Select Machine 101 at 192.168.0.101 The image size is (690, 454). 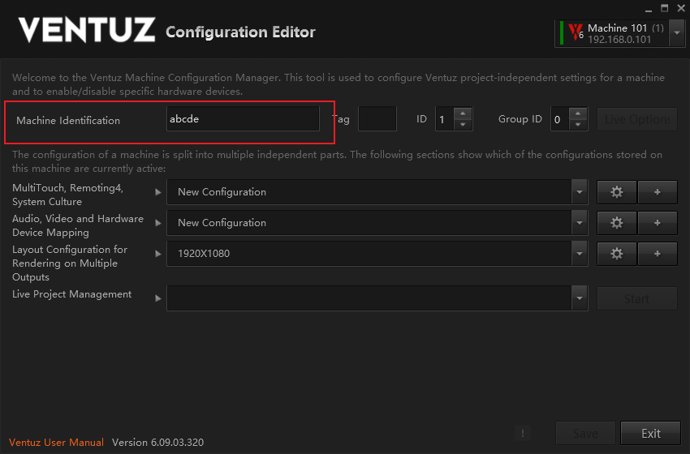pyautogui.click(x=614, y=33)
